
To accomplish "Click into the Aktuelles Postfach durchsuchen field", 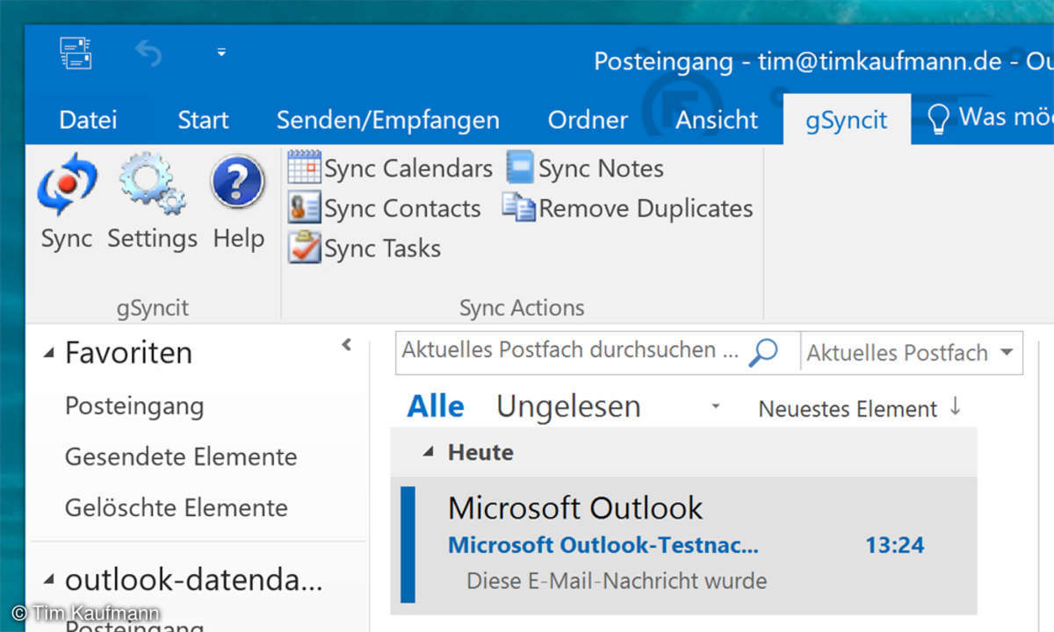I will click(571, 350).
